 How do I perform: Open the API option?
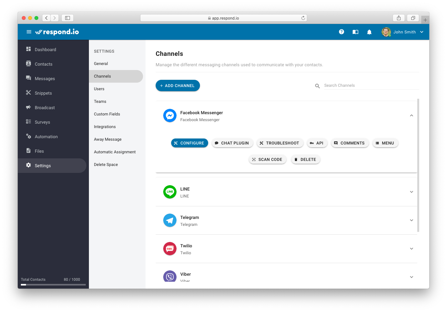point(317,143)
